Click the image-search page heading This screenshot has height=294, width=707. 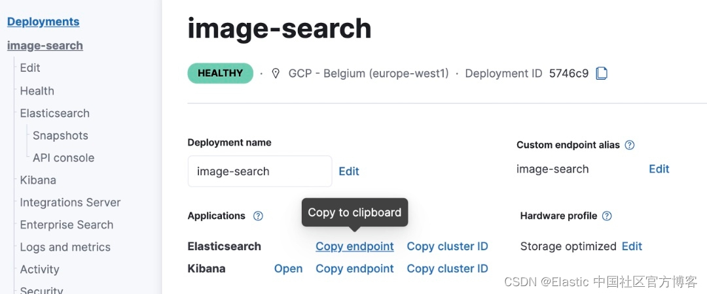pos(280,28)
